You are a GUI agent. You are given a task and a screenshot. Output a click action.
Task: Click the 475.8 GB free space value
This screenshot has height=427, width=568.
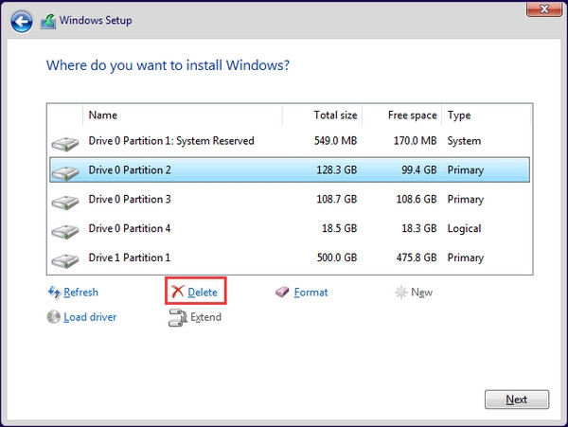pos(417,258)
